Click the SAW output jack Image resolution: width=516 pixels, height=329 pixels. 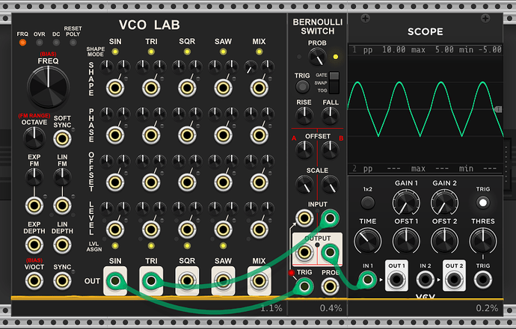[223, 281]
